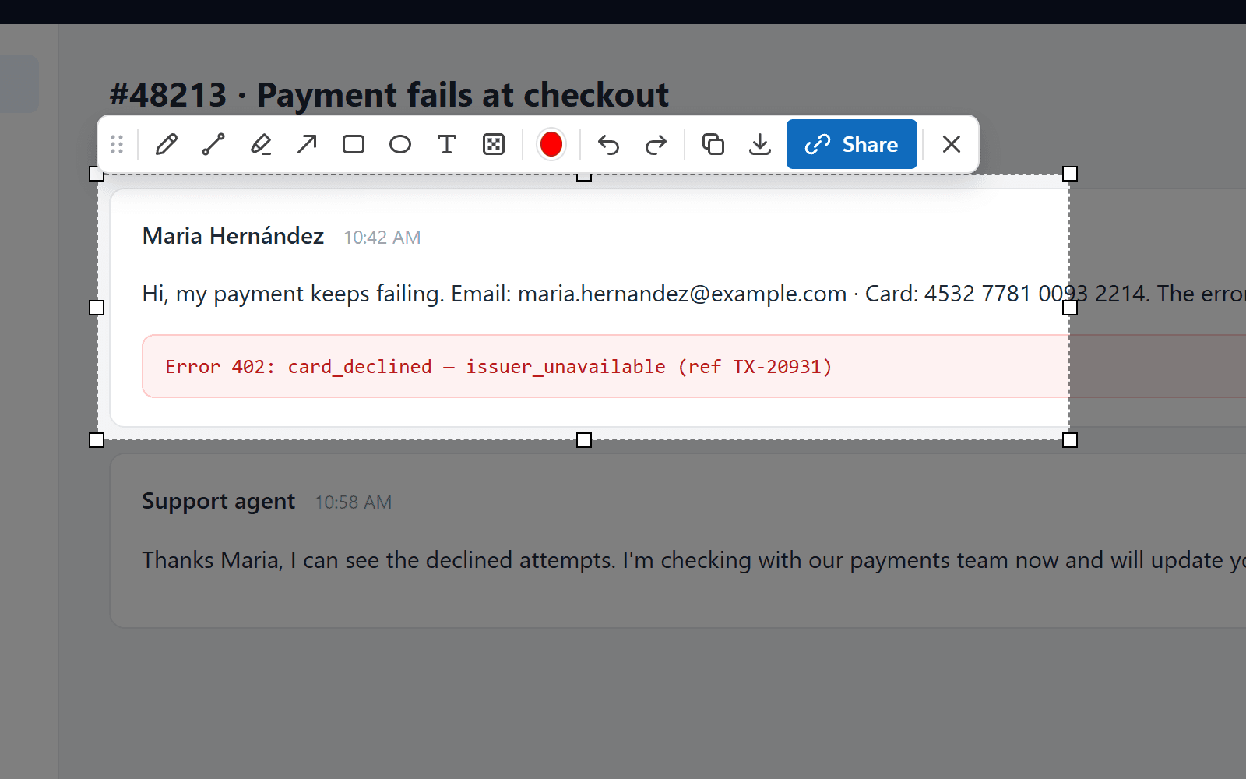This screenshot has height=779, width=1246.
Task: Click the 10:58 AM timestamp
Action: (354, 502)
